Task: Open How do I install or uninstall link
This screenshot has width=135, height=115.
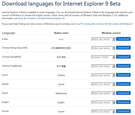Action: click(42, 18)
